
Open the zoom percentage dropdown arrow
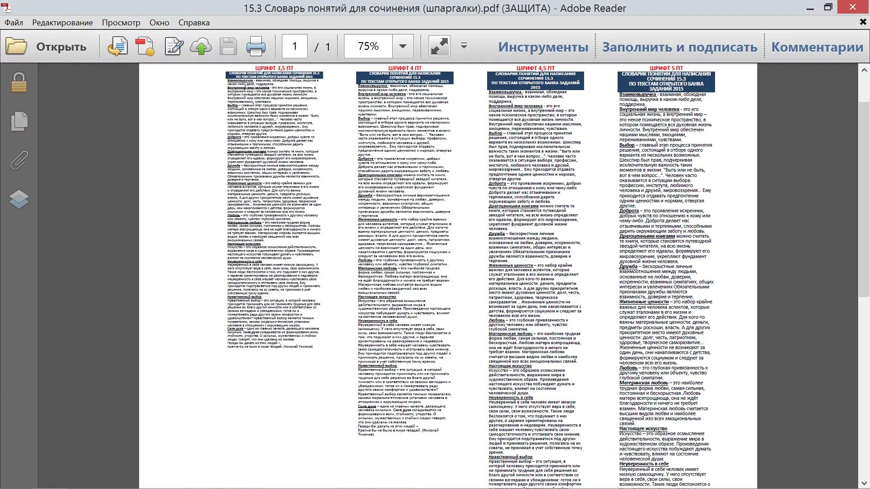pyautogui.click(x=402, y=46)
